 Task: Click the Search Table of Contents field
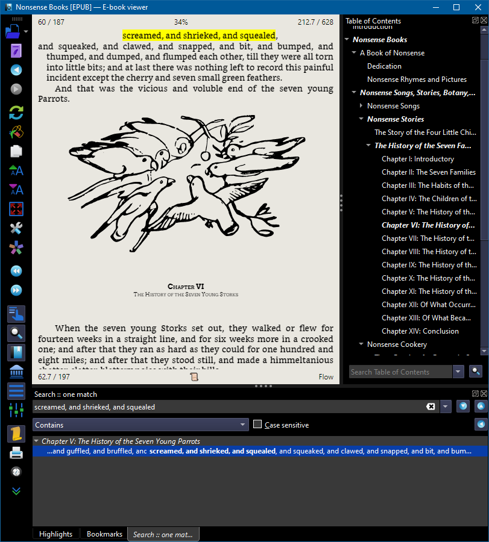pos(400,372)
